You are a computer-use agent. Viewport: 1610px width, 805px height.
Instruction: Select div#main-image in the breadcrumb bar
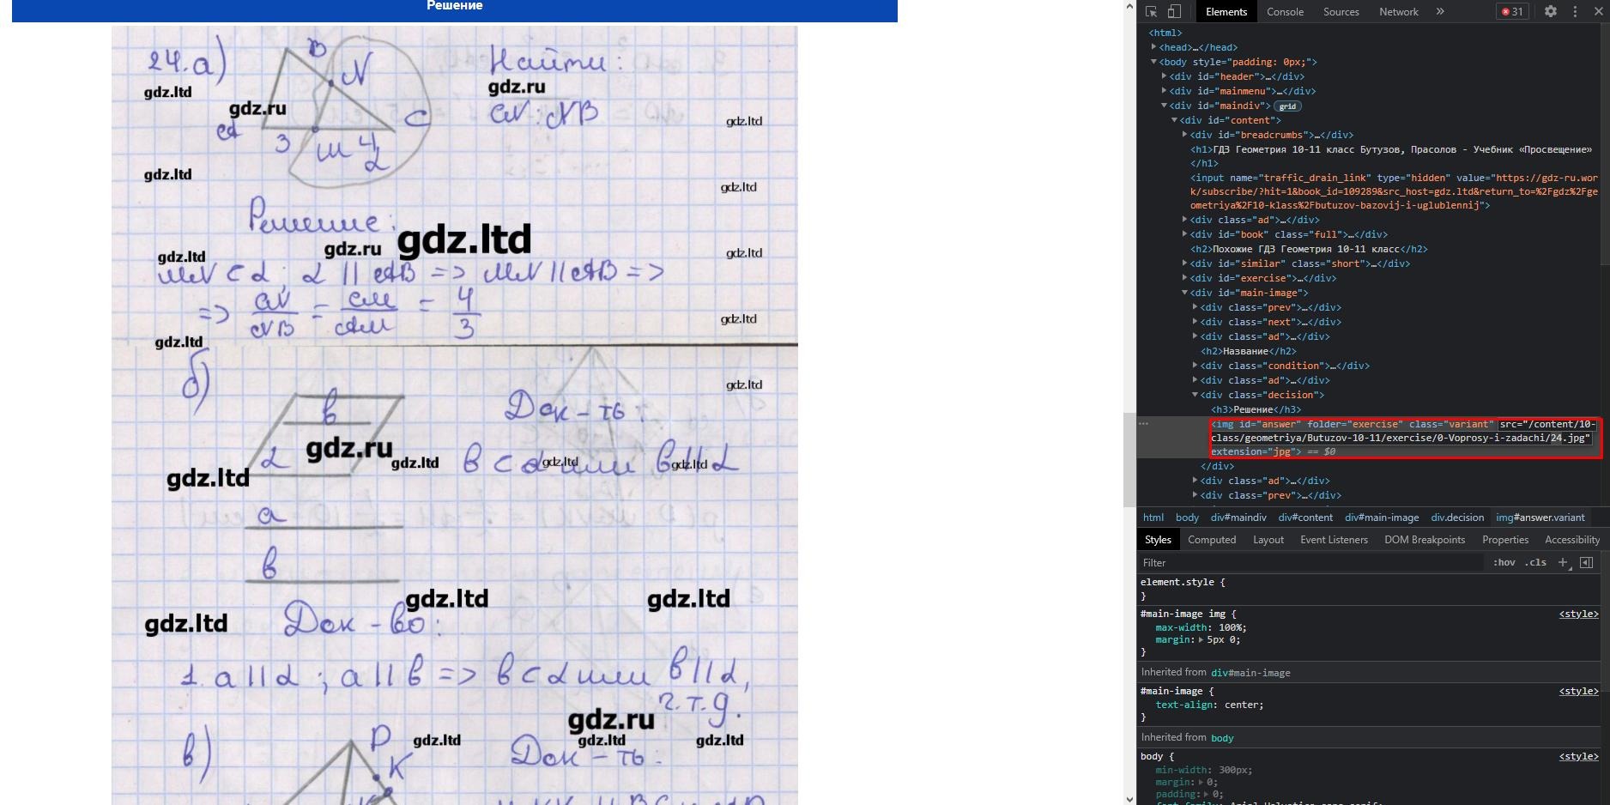(1382, 517)
